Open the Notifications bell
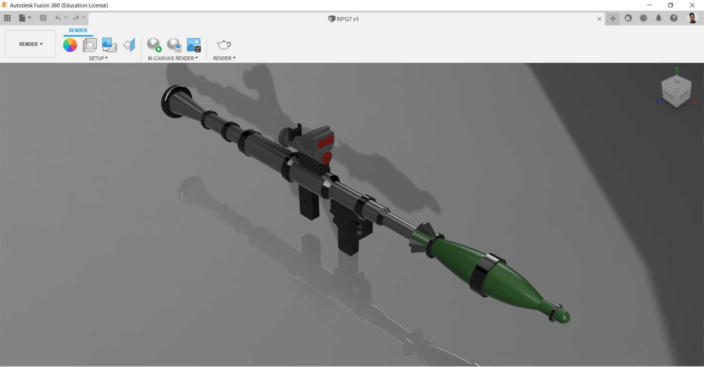This screenshot has height=367, width=704. (x=659, y=18)
